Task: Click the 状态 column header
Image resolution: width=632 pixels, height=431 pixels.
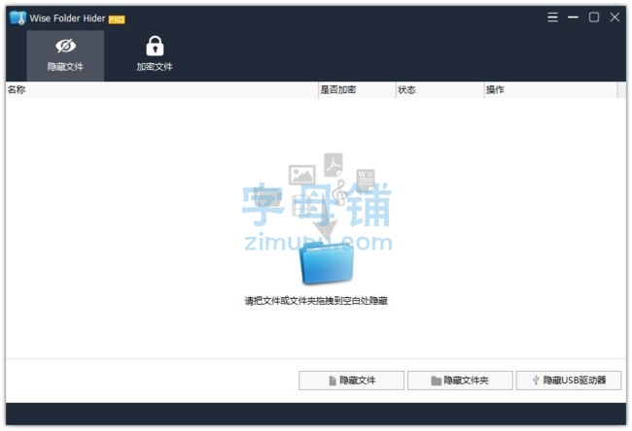Action: coord(440,89)
